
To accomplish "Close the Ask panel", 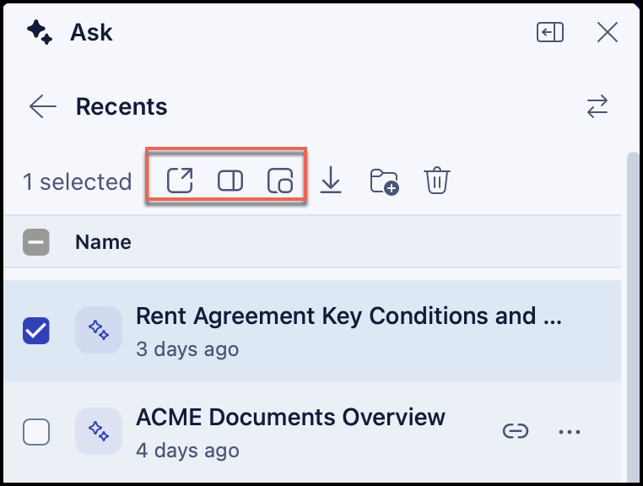I will [608, 32].
